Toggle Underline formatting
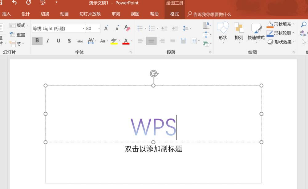Viewport: 308px width, 189px height. pos(58,41)
